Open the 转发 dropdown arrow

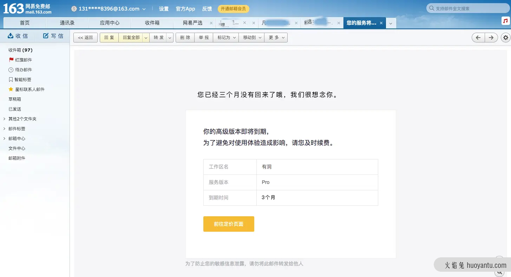pos(170,38)
